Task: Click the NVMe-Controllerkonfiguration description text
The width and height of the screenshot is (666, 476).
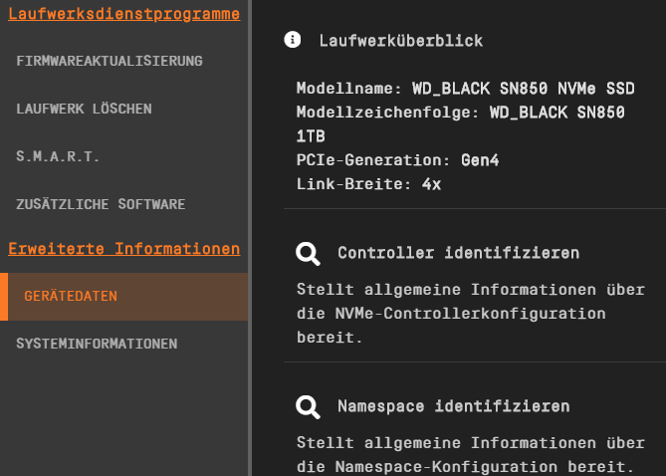Action: click(471, 314)
